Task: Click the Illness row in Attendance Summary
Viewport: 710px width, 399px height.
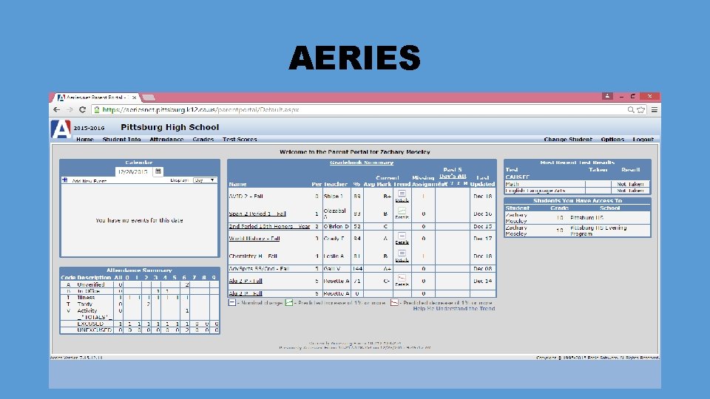Action: (140, 298)
